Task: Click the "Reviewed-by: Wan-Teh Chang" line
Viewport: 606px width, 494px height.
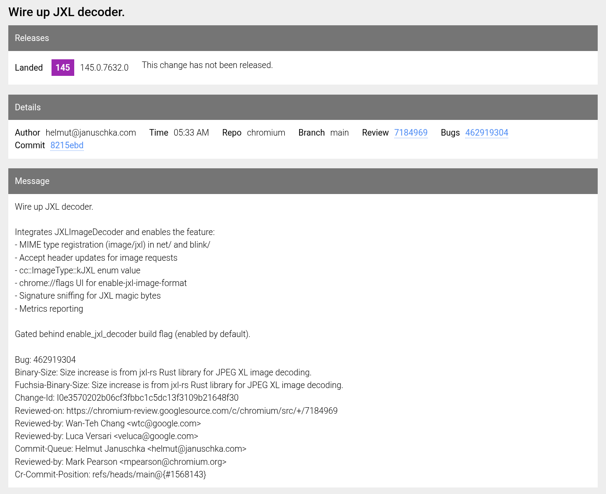Action: point(108,423)
